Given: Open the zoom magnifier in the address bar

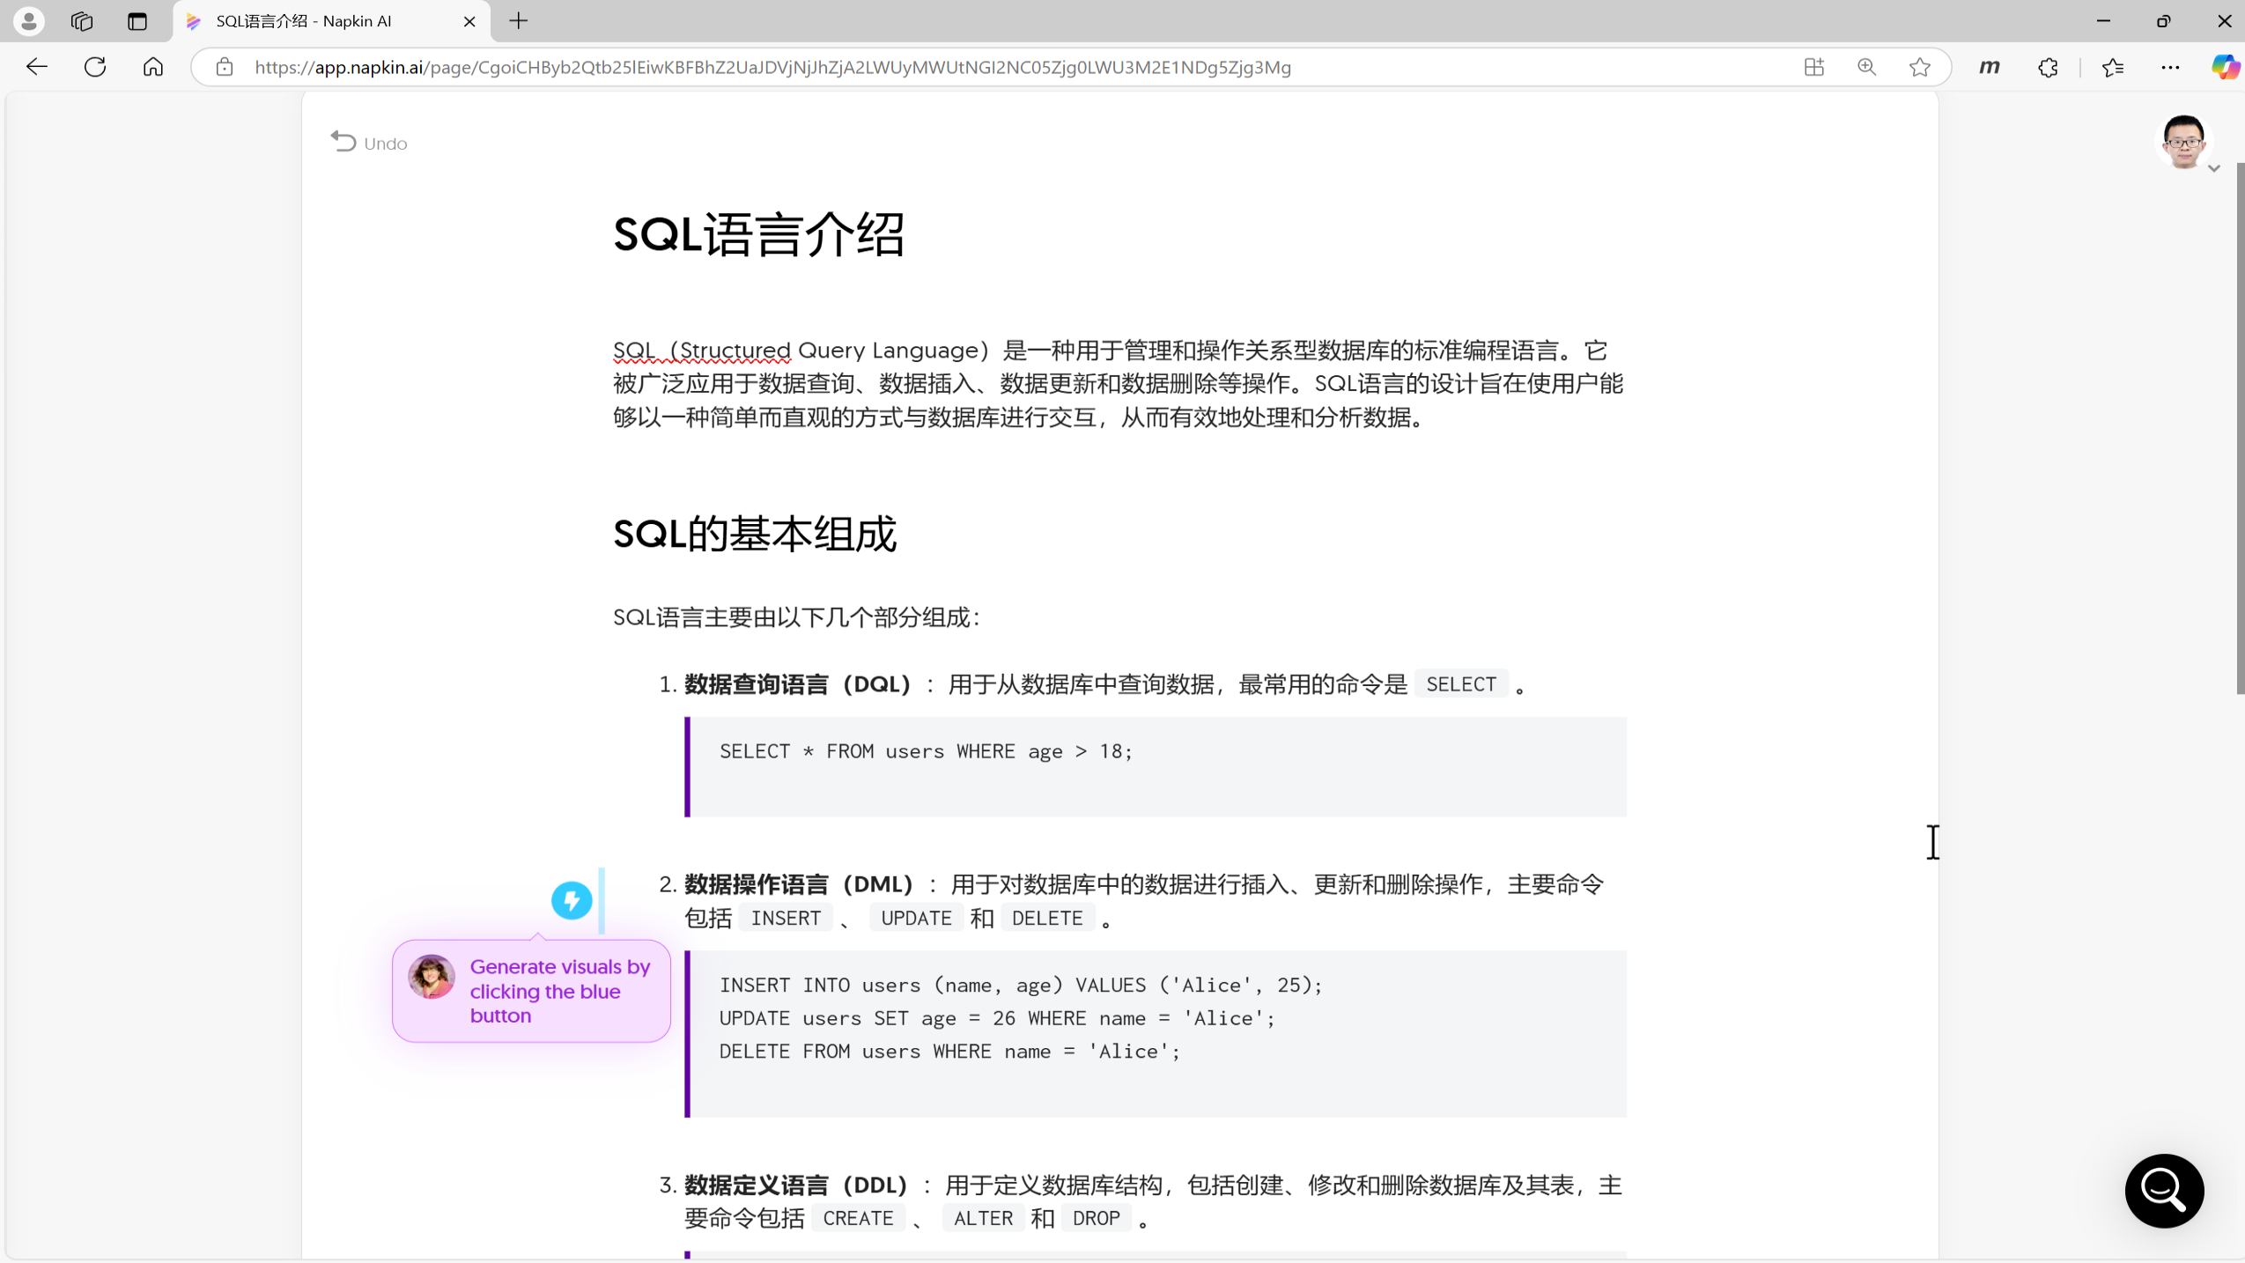Looking at the screenshot, I should click(1866, 67).
